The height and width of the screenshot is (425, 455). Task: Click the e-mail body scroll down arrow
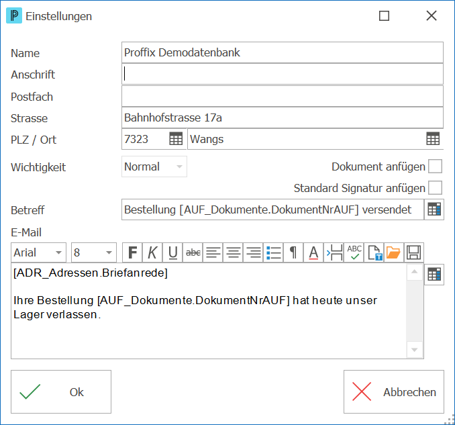(x=414, y=350)
